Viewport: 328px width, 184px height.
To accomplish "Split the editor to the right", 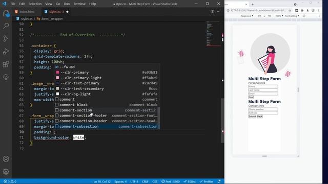I will pyautogui.click(x=212, y=12).
